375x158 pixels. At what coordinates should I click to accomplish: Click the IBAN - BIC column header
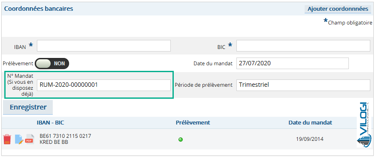click(x=51, y=122)
